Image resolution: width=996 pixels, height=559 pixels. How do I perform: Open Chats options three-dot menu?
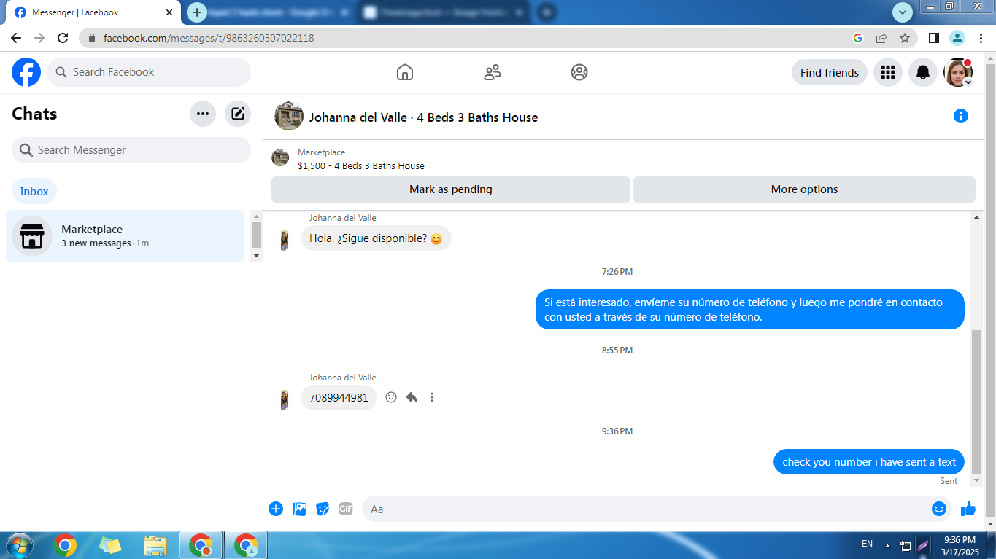click(x=203, y=114)
